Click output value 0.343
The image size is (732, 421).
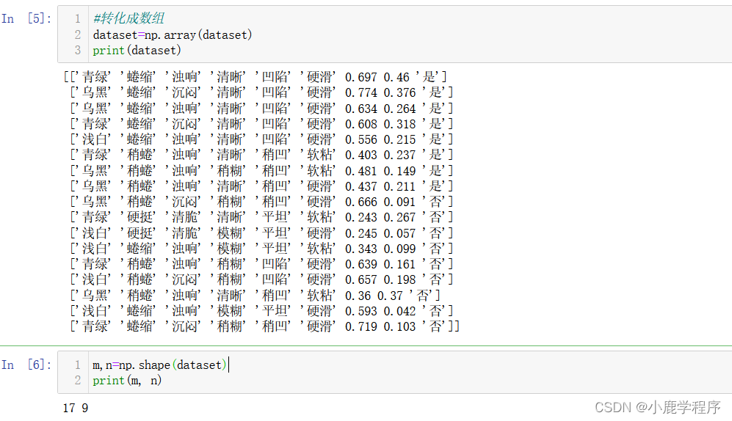tap(361, 249)
